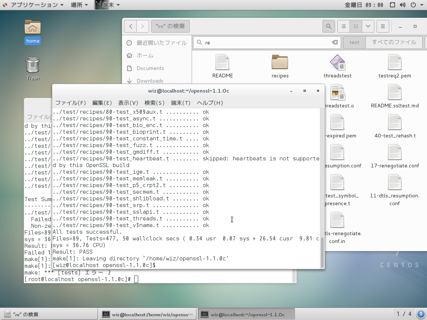Switch to the 're' search taskbar window
The width and height of the screenshot is (427, 320).
49,314
